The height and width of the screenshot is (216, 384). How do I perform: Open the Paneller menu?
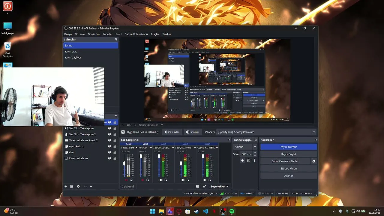click(107, 34)
